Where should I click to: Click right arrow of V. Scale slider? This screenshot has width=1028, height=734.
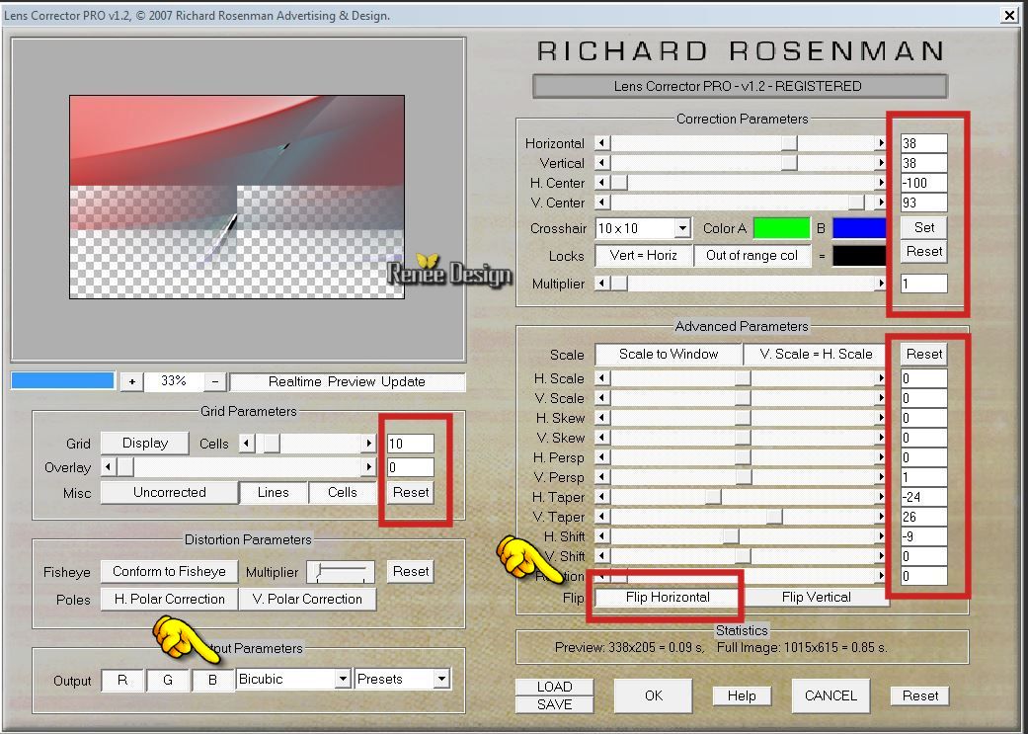881,398
